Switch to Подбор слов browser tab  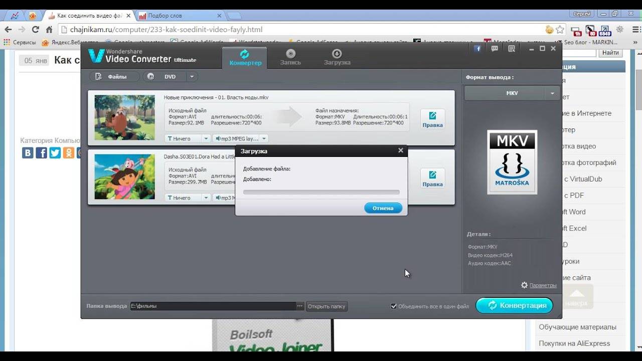178,16
